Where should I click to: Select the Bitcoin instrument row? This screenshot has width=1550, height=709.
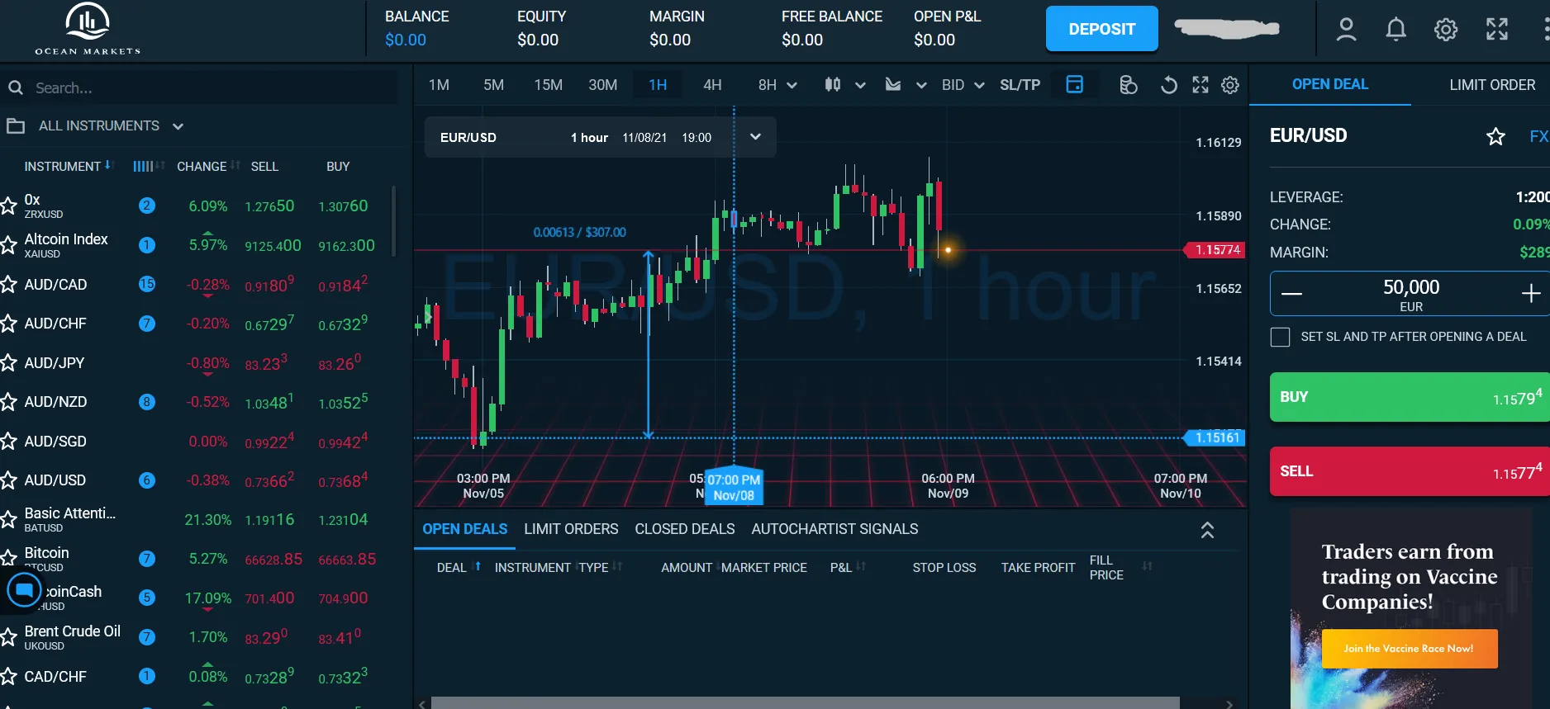pyautogui.click(x=197, y=559)
